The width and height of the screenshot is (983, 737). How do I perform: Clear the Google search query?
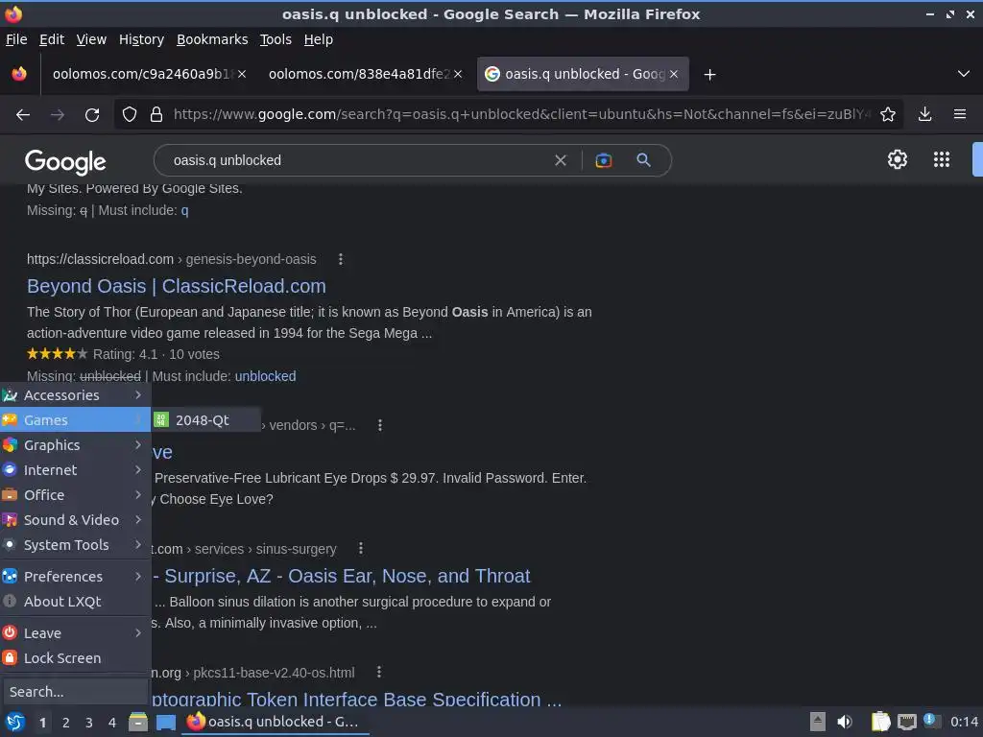561,160
